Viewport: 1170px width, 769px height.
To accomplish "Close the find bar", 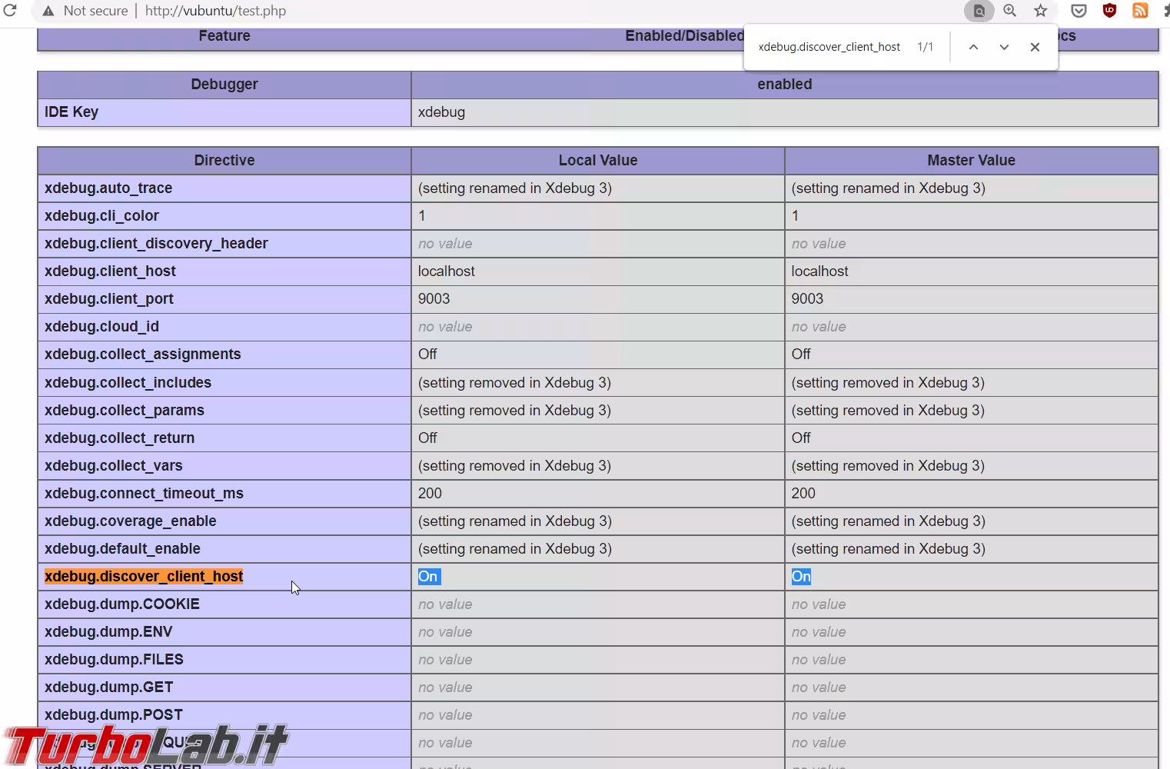I will pyautogui.click(x=1035, y=47).
